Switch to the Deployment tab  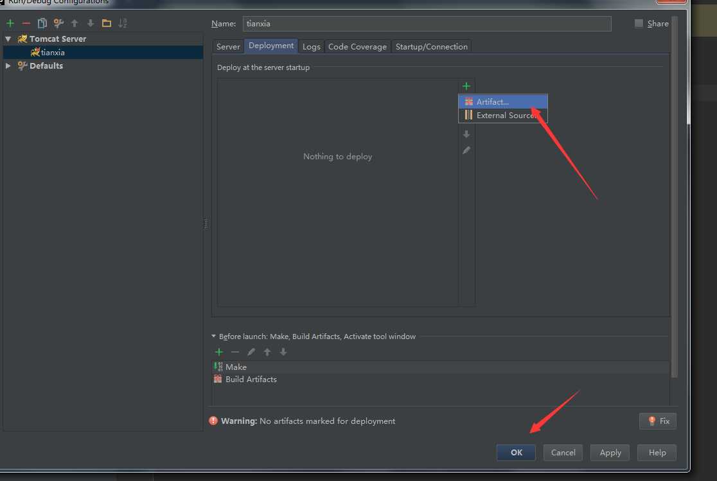tap(271, 46)
